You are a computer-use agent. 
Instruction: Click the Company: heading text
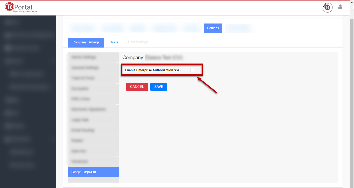point(133,58)
